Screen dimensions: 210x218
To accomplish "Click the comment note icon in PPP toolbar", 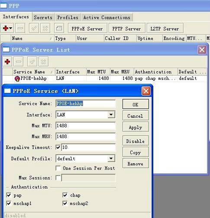I will pyautogui.click(x=59, y=28).
